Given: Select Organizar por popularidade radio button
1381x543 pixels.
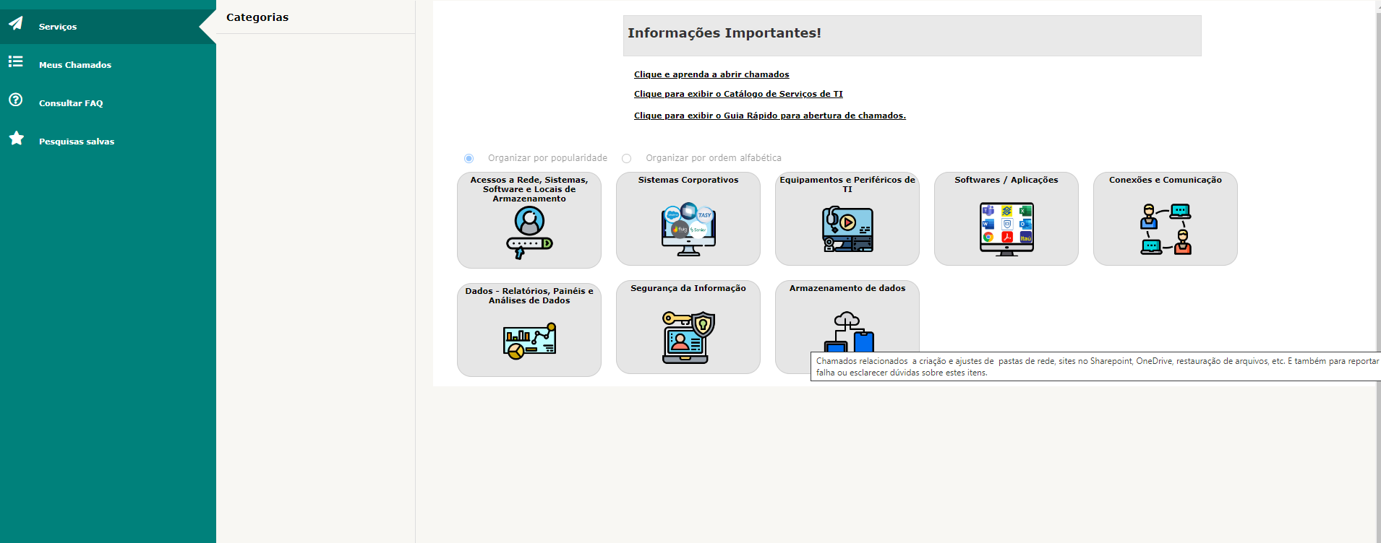Looking at the screenshot, I should (x=469, y=158).
